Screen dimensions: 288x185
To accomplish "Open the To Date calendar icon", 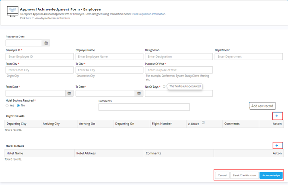I will click(x=139, y=93).
